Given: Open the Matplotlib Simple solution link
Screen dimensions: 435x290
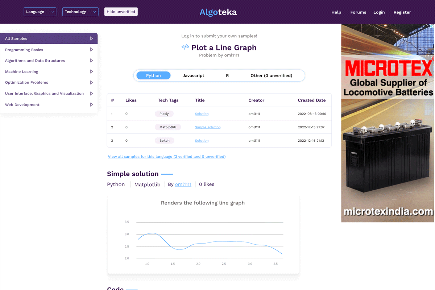Looking at the screenshot, I should tap(208, 127).
